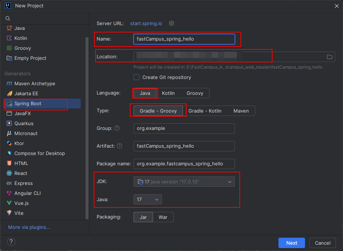Open More via plugins link
This screenshot has height=251, width=343.
(x=29, y=227)
